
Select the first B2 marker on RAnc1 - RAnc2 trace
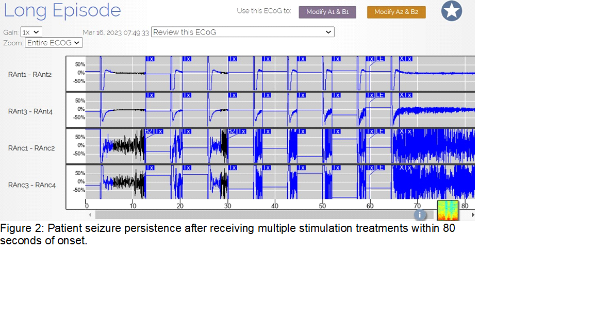(x=148, y=131)
